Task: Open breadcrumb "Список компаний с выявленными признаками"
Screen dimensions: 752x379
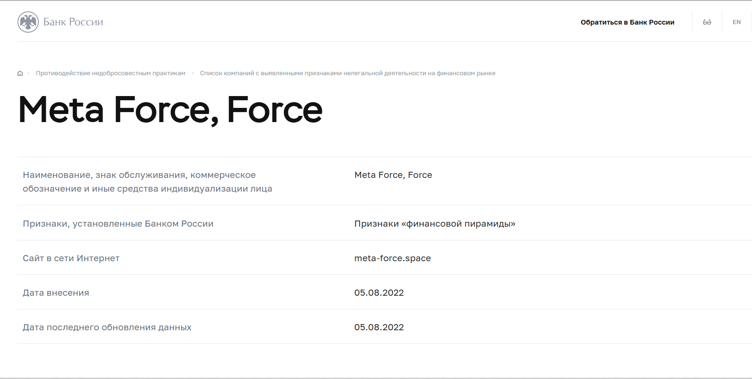Action: (x=348, y=73)
